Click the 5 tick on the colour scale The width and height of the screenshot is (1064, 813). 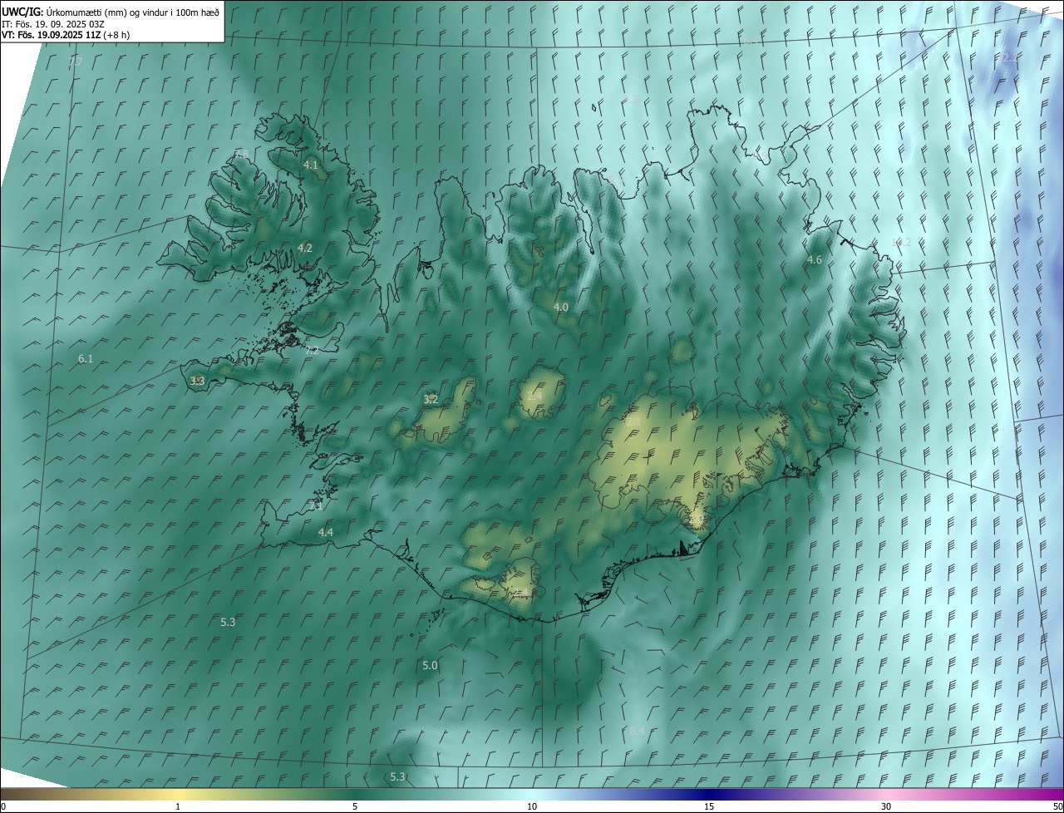point(355,806)
